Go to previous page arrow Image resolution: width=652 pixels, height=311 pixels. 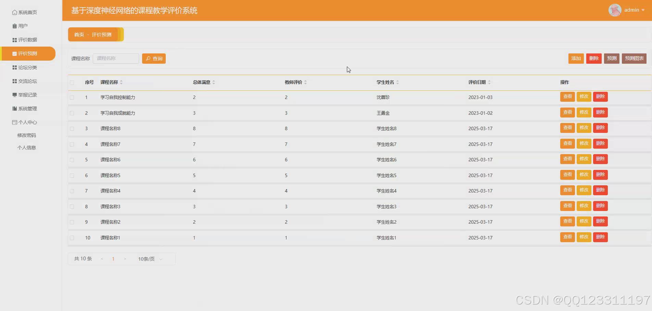[102, 259]
